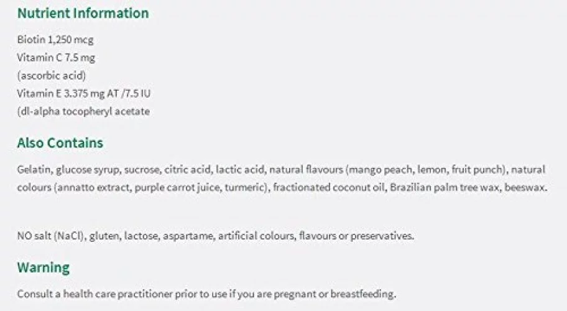Click the Biotin 1,250 mcg line
The width and height of the screenshot is (567, 311).
tap(55, 39)
